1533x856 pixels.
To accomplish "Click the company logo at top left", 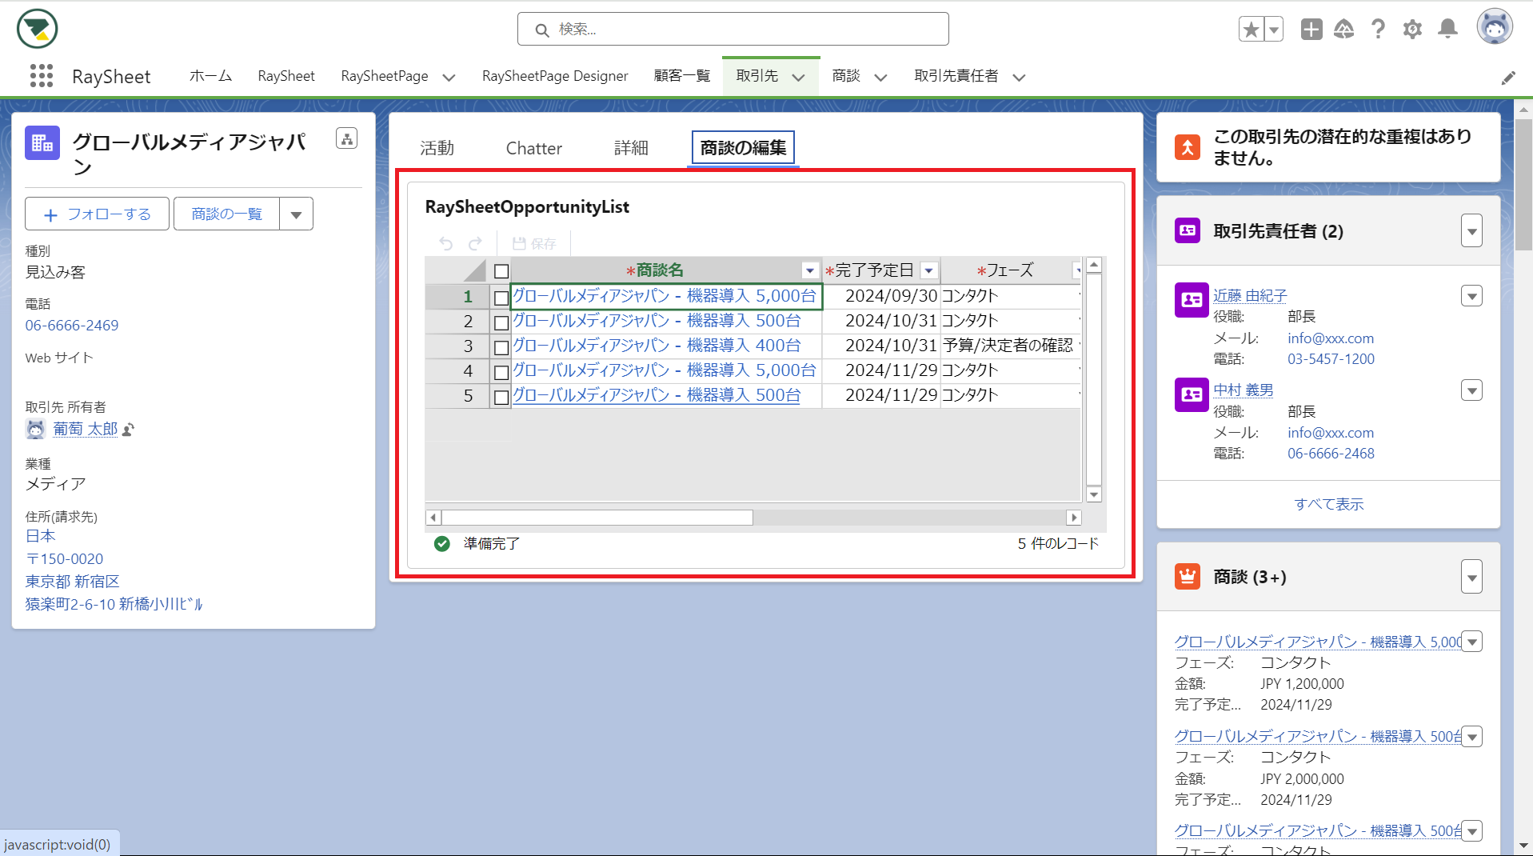I will [37, 30].
